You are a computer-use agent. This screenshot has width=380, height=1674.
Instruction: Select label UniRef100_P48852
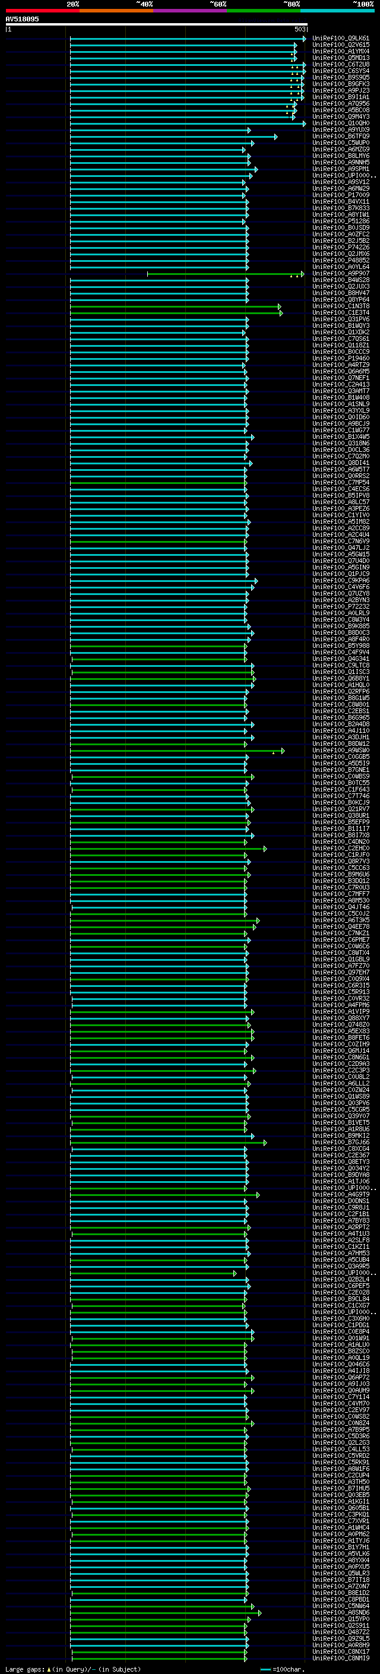pyautogui.click(x=341, y=261)
